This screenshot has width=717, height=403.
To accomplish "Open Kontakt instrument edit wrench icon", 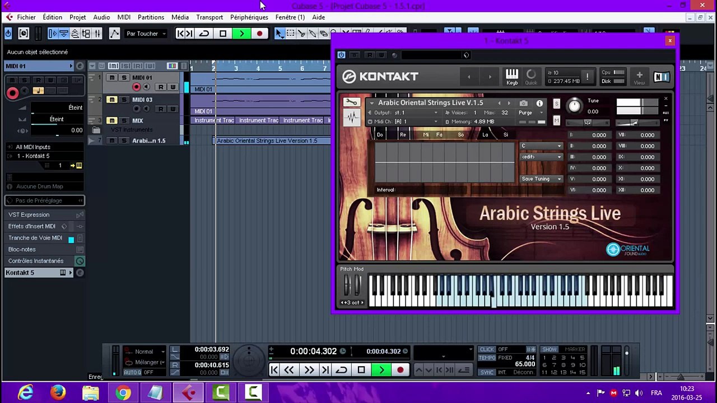I will 351,102.
